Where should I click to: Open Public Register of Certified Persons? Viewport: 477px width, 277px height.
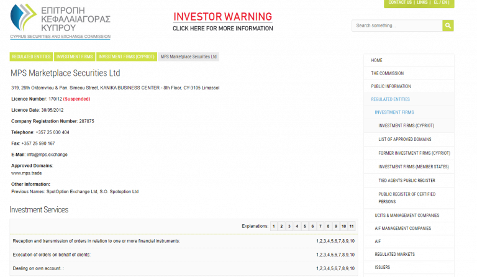[409, 198]
